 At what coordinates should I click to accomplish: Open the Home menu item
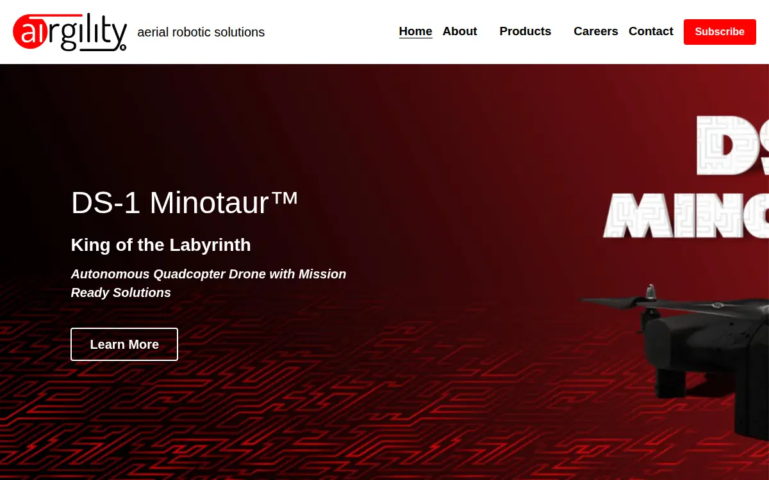[415, 31]
